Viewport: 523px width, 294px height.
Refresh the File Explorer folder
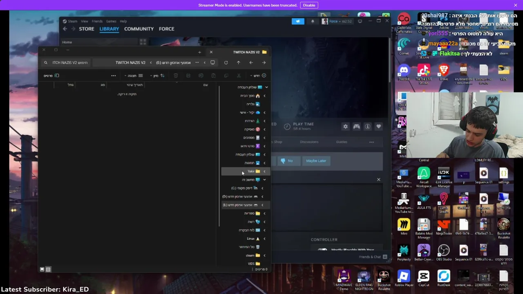pos(226,62)
